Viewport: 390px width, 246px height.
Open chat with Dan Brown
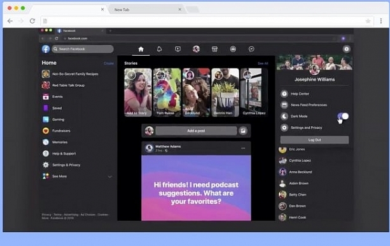point(298,206)
